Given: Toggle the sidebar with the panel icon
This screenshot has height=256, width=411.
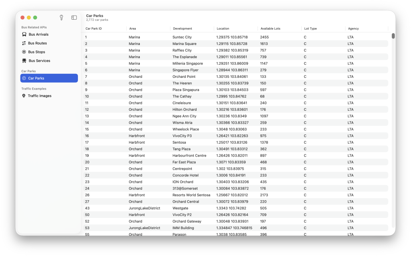Looking at the screenshot, I should point(74,18).
